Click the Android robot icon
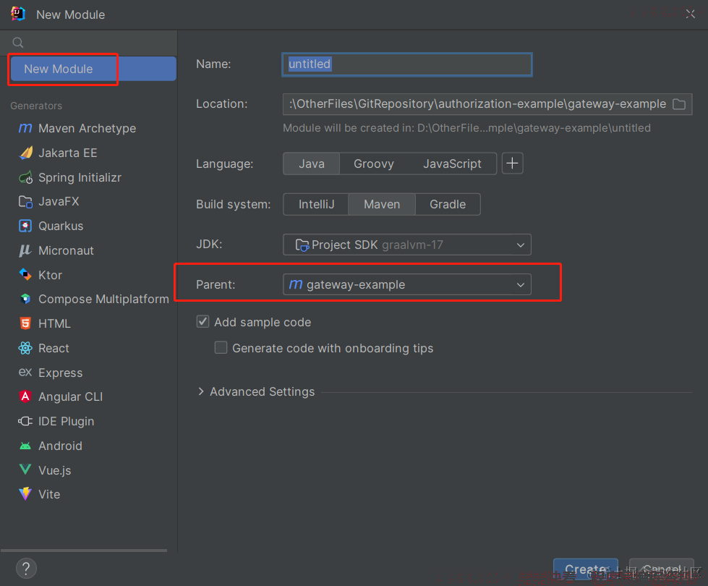Image resolution: width=708 pixels, height=586 pixels. click(25, 446)
